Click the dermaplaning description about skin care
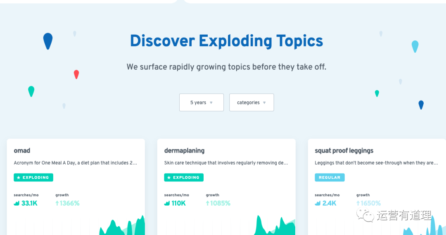This screenshot has width=446, height=235. click(226, 163)
